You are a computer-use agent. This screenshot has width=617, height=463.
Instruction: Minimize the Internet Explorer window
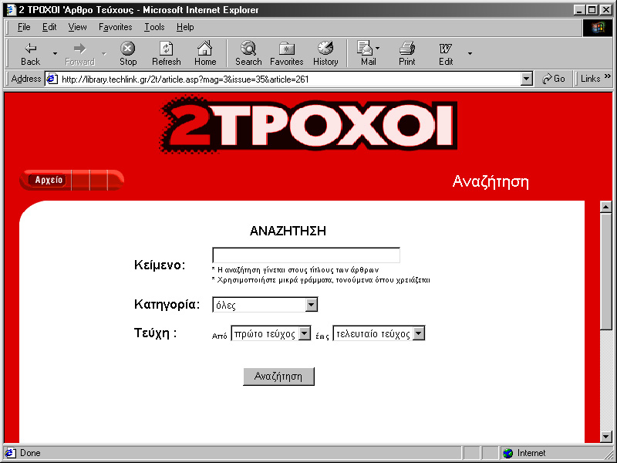click(x=579, y=10)
